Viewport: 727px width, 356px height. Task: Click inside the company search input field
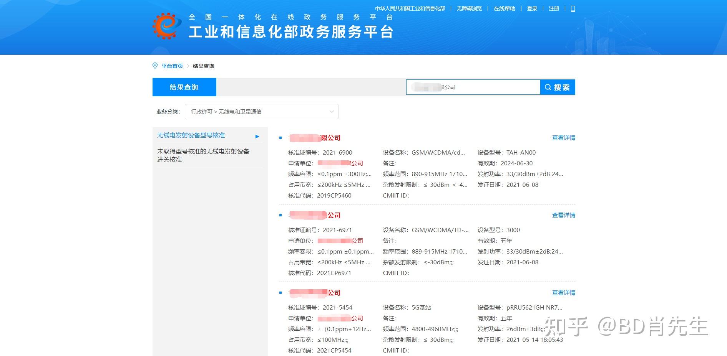point(473,87)
